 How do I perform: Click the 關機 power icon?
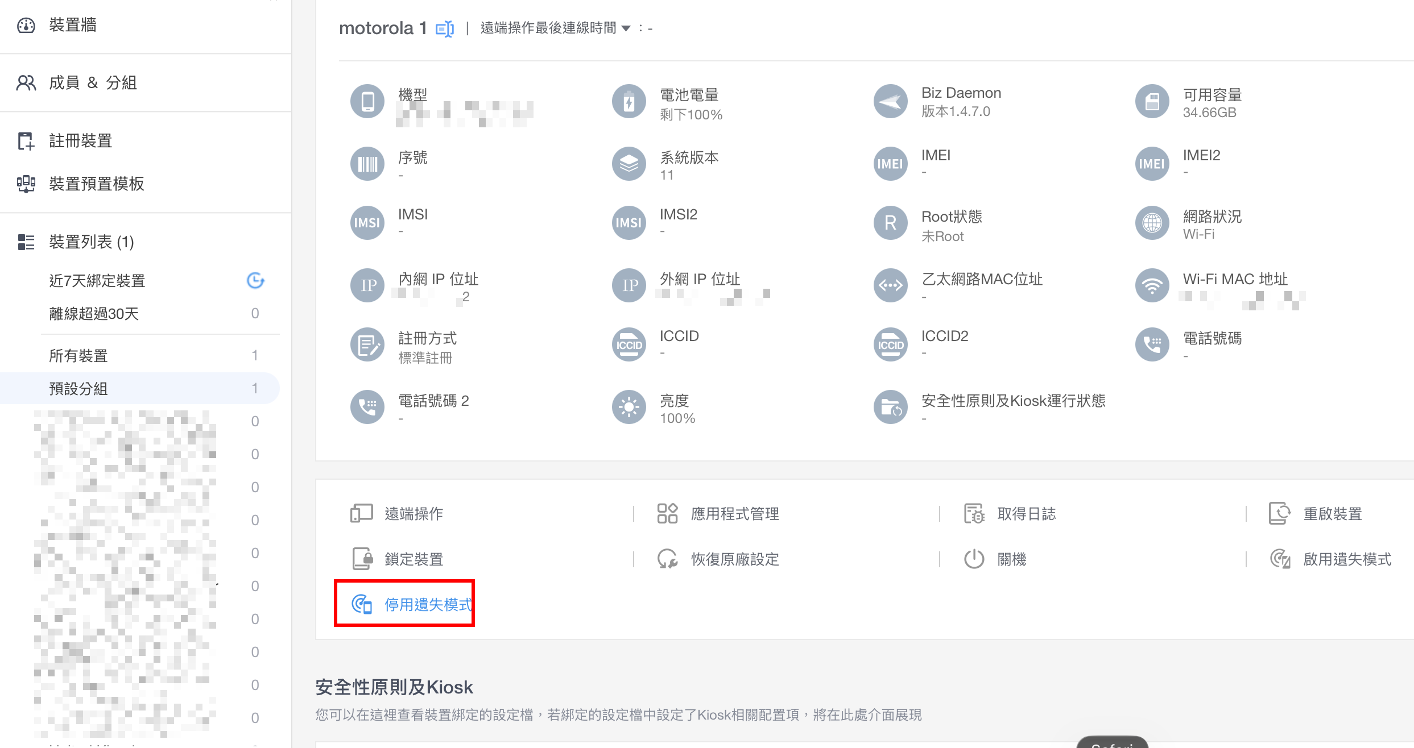click(x=974, y=559)
